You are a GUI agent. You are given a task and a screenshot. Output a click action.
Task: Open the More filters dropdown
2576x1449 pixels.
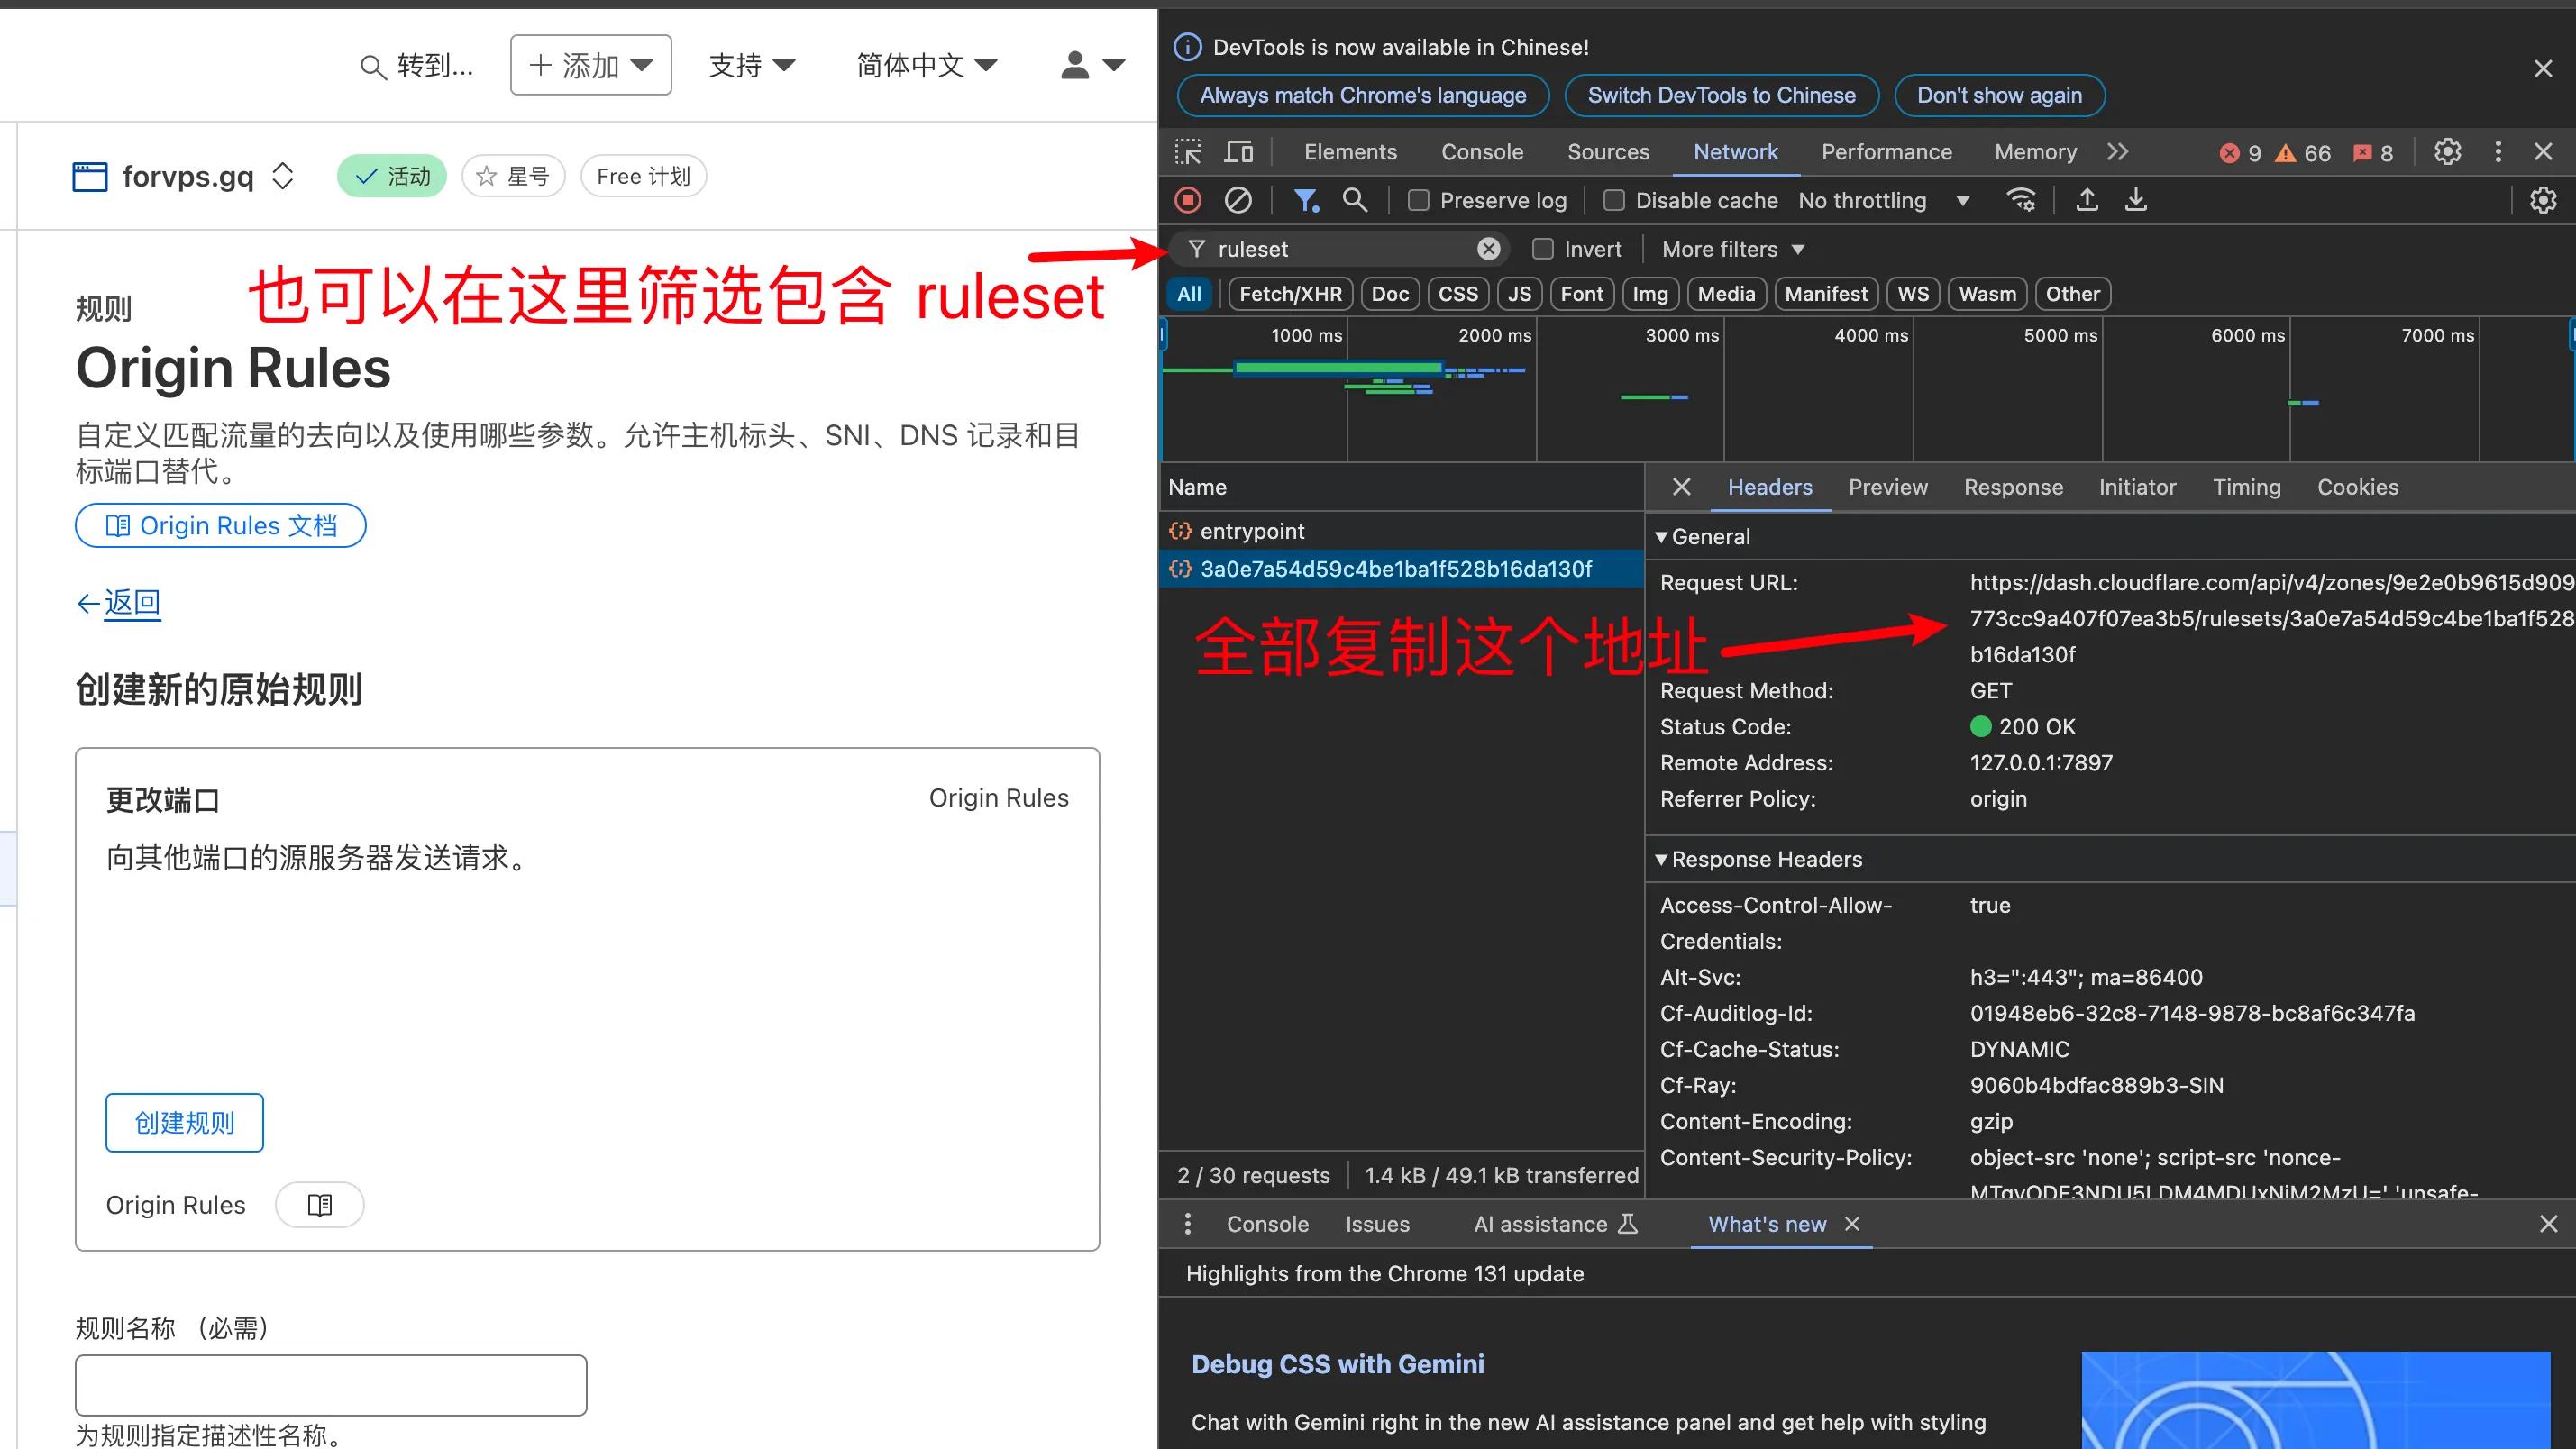point(1732,249)
